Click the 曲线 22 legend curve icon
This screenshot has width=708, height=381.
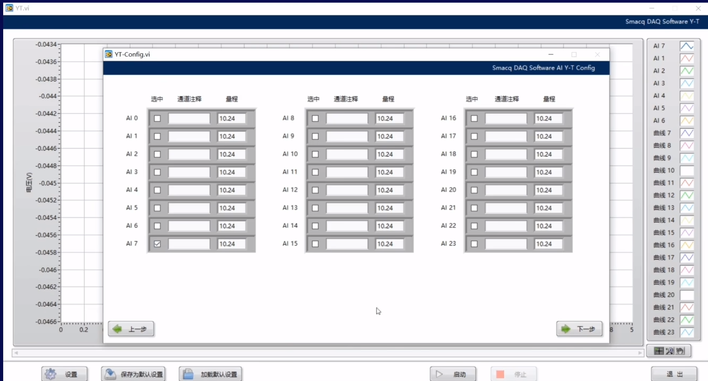(x=687, y=320)
